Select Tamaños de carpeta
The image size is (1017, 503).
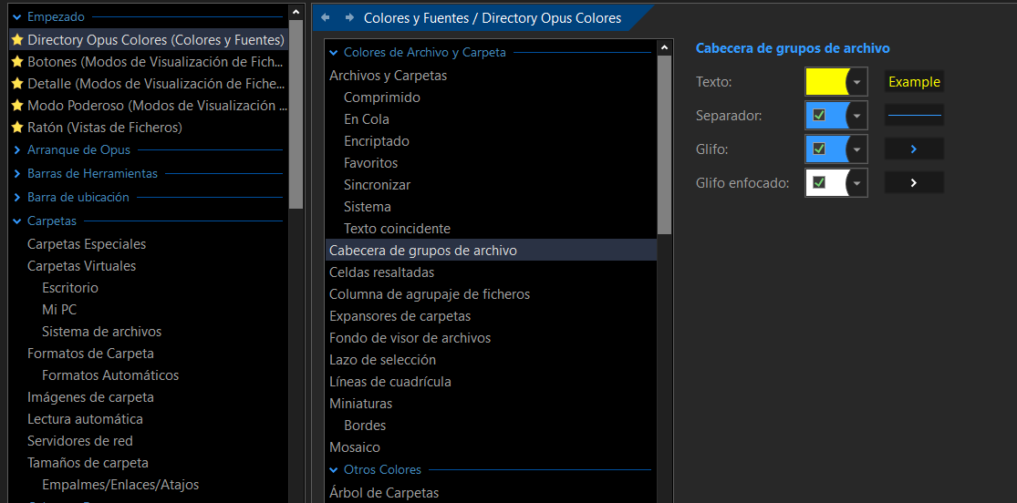(88, 464)
